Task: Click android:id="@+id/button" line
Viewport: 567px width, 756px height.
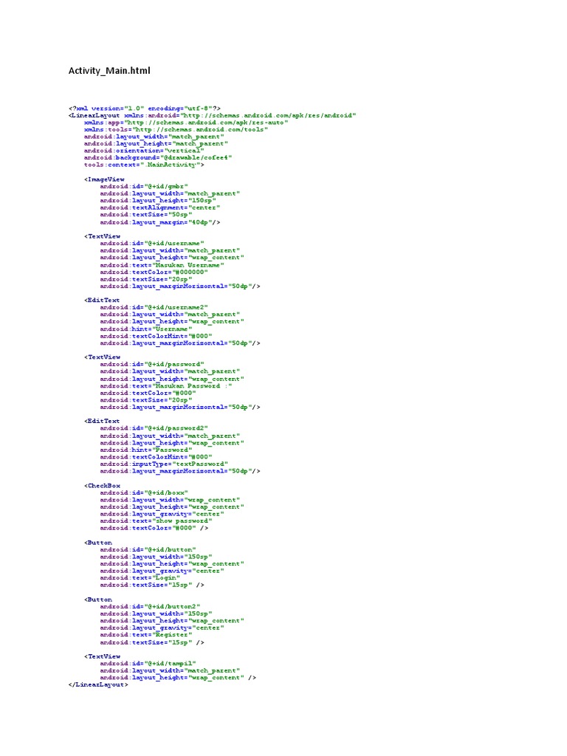Action: coord(148,549)
